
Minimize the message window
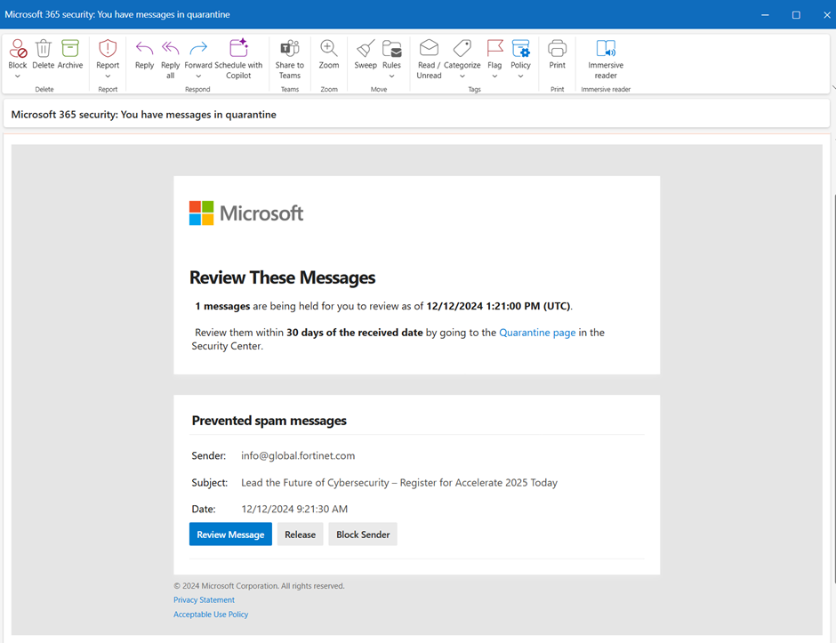tap(765, 15)
